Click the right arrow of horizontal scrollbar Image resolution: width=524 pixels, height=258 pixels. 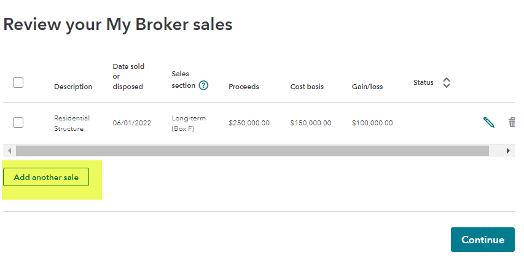(x=508, y=150)
